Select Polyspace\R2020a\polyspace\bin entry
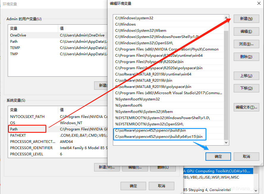The width and height of the screenshot is (264, 194). click(169, 68)
